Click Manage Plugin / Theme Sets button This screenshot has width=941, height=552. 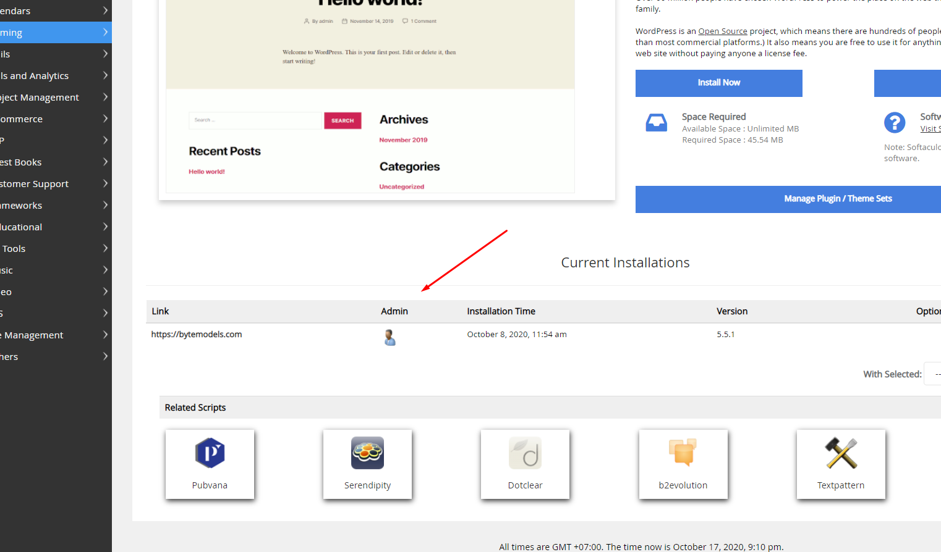click(838, 199)
